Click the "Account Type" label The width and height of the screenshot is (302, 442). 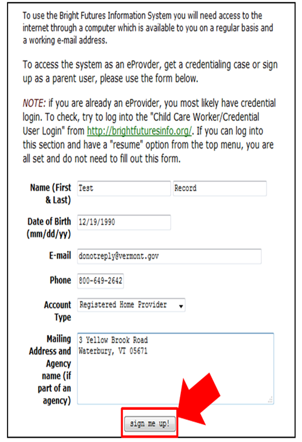point(57,311)
